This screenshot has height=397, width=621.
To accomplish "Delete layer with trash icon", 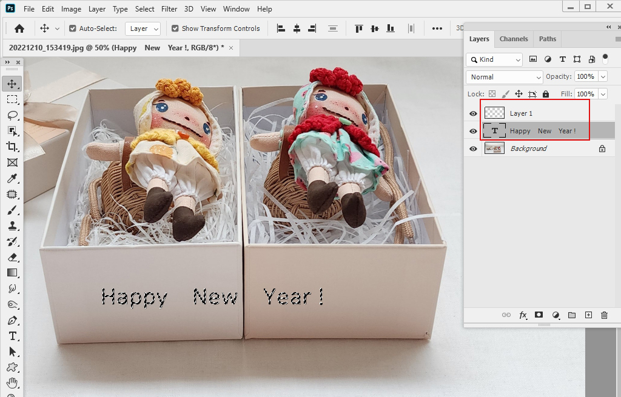I will point(604,315).
